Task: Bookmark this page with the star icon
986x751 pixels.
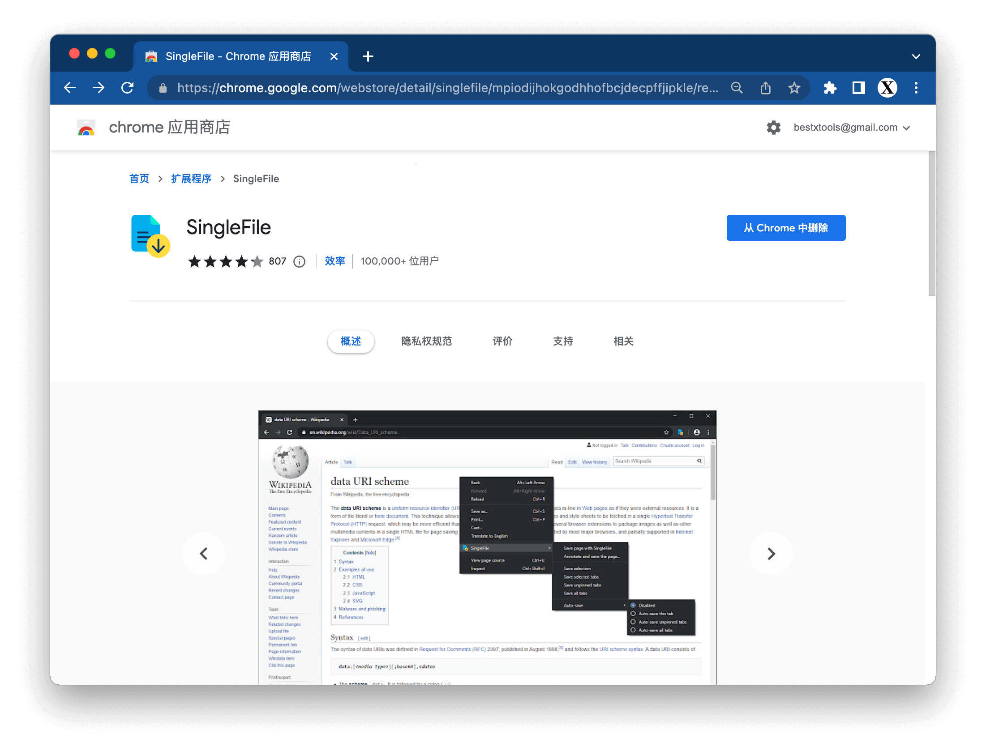Action: [x=794, y=88]
